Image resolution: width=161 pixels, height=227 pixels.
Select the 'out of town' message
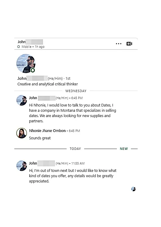[x=73, y=176]
